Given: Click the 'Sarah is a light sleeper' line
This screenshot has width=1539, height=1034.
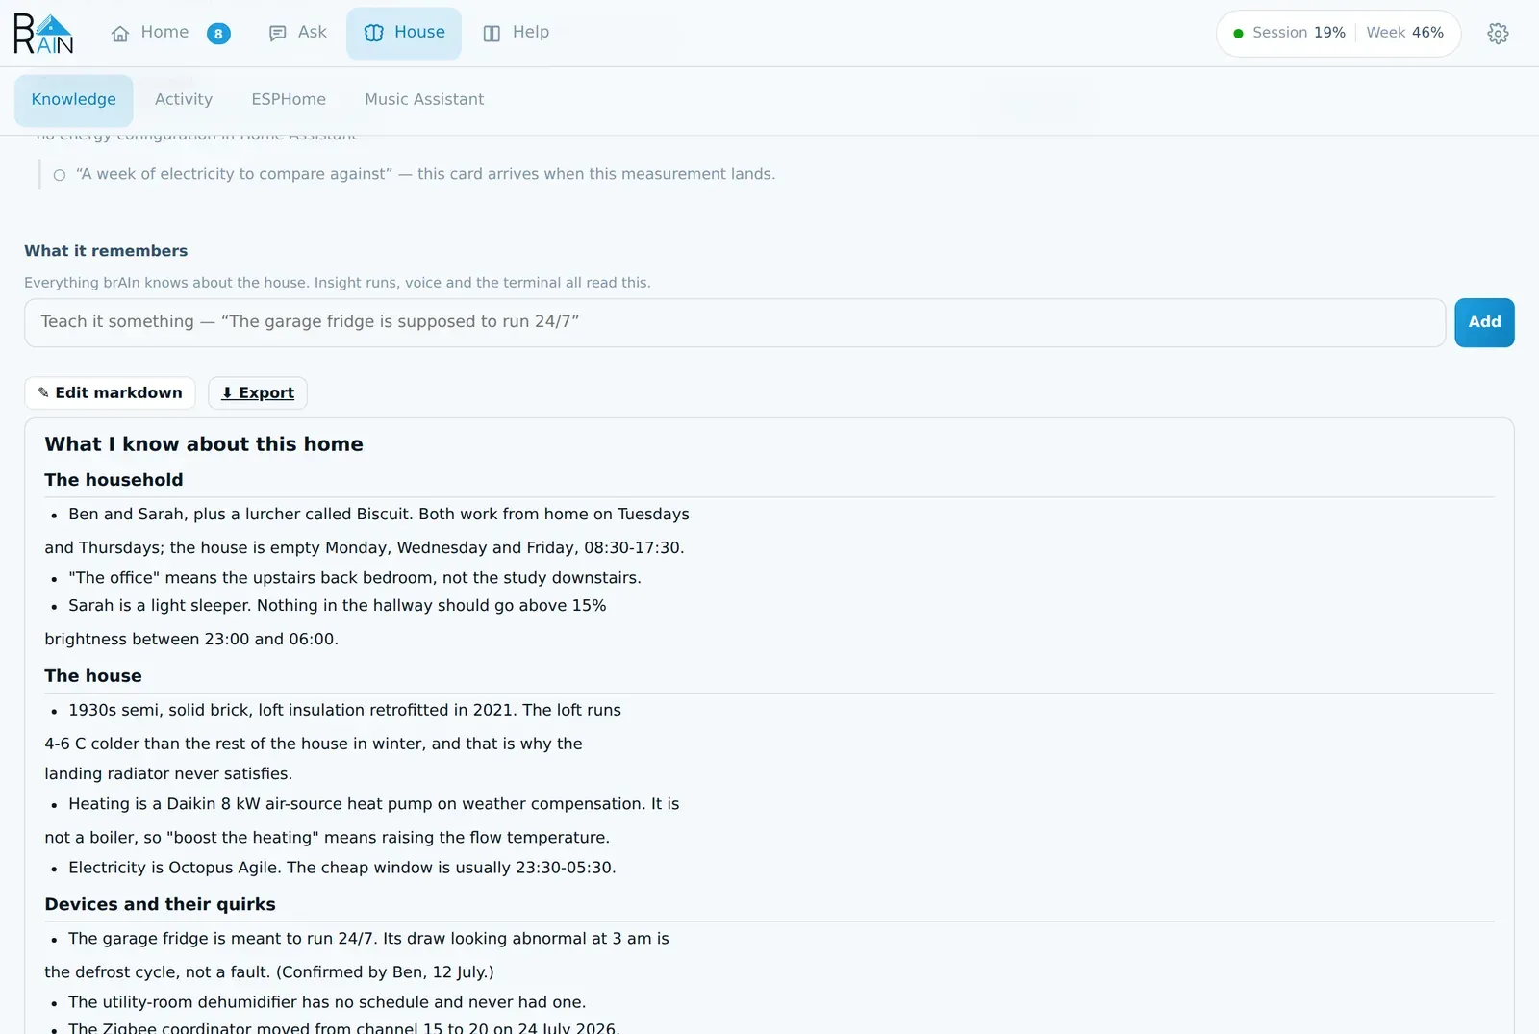Looking at the screenshot, I should (x=338, y=606).
